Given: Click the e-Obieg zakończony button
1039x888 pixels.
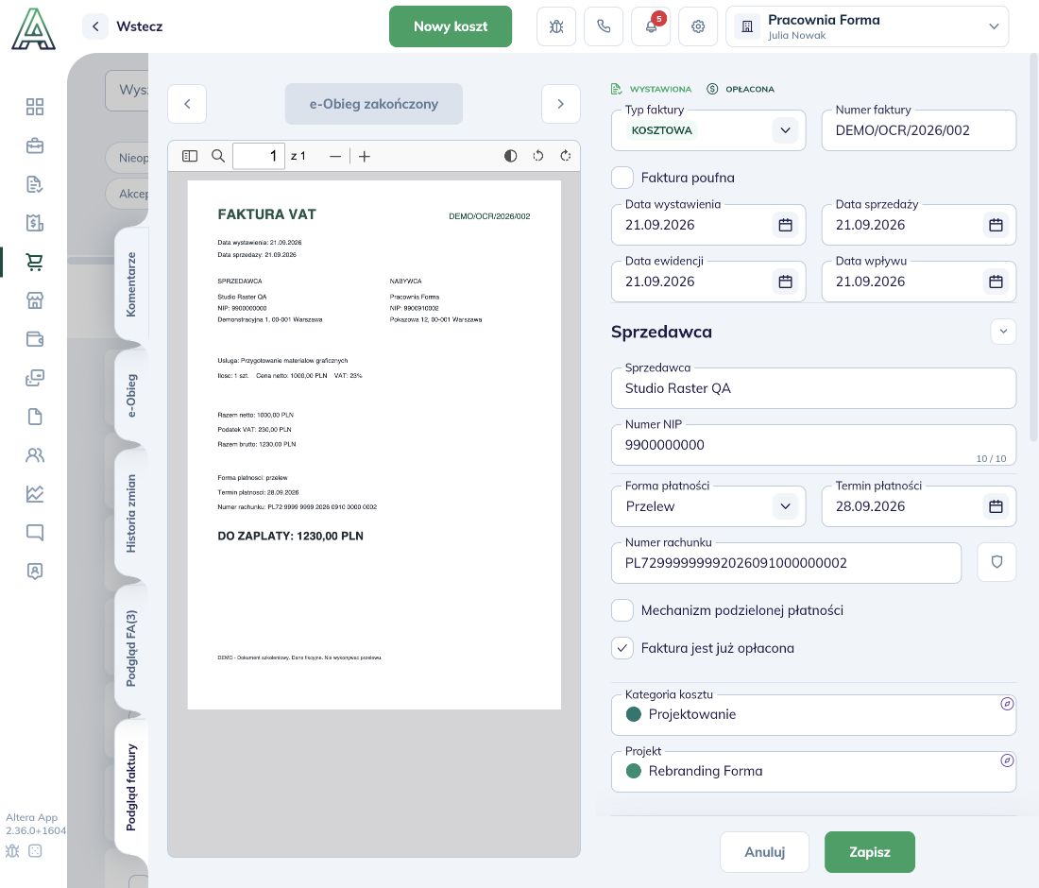Looking at the screenshot, I should click(374, 104).
